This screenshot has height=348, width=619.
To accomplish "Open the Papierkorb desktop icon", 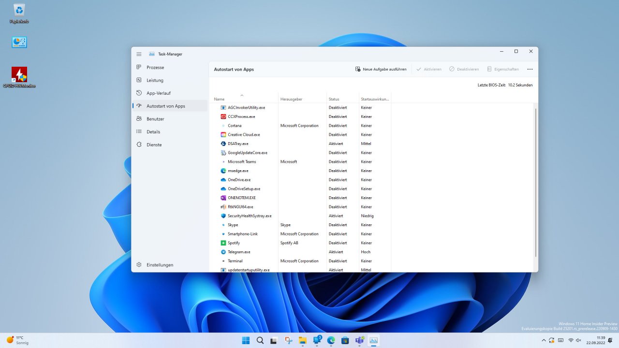I will coord(19,13).
